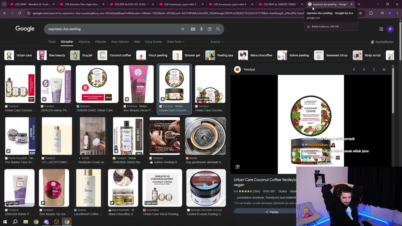This screenshot has height=226, width=402.
Task: Filter by Vücut peeling chip
Action: (x=153, y=55)
